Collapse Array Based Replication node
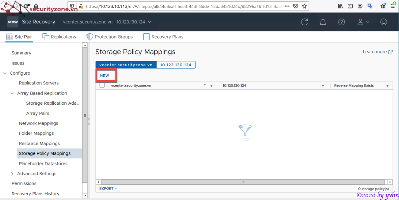 coord(12,93)
